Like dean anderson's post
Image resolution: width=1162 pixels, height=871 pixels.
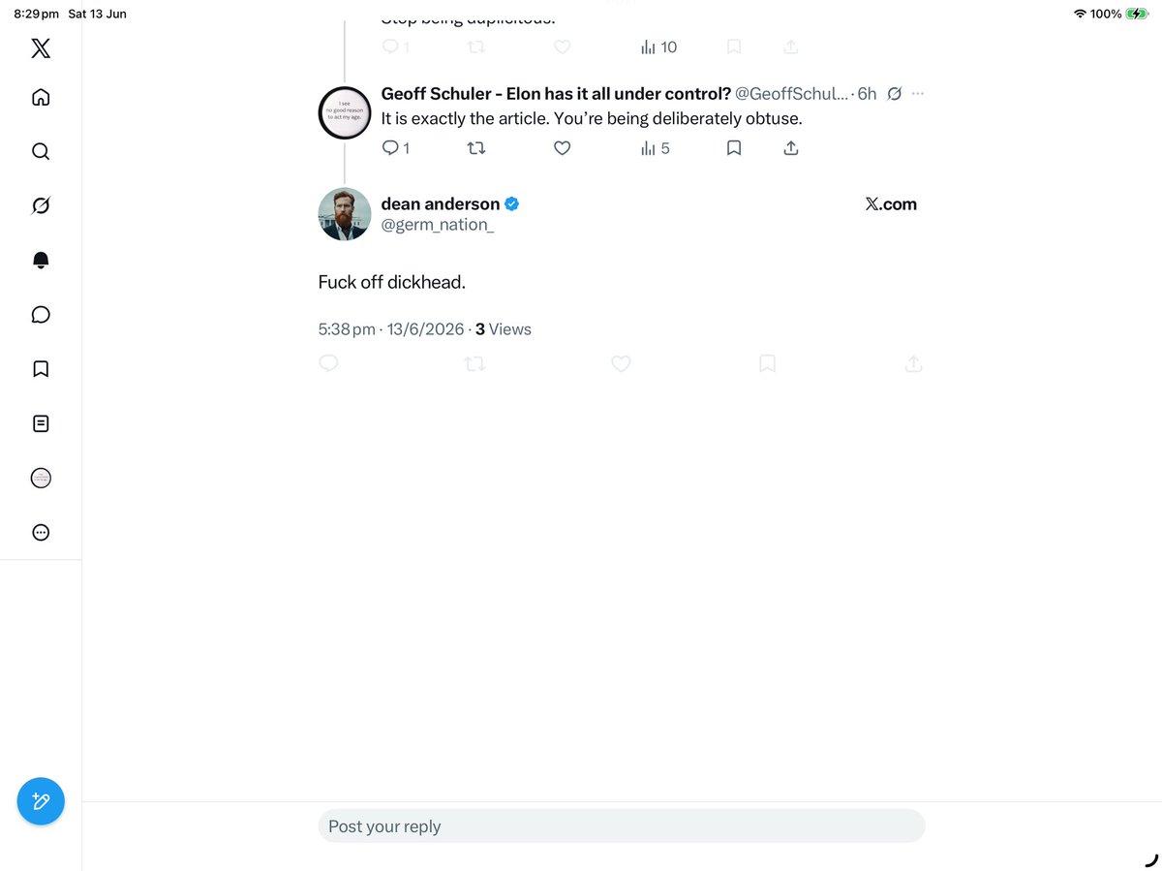[x=621, y=364]
